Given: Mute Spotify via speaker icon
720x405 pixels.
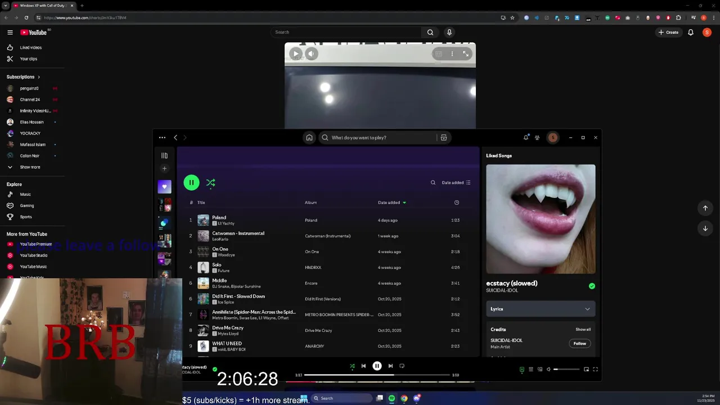Looking at the screenshot, I should tap(548, 369).
